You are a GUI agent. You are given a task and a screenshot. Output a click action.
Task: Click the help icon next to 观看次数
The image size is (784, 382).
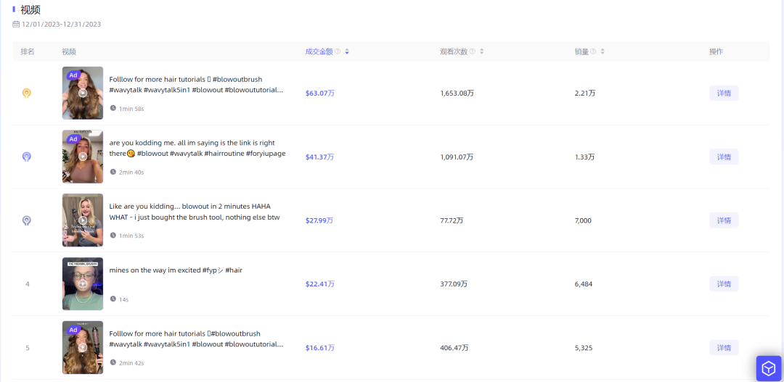click(472, 51)
